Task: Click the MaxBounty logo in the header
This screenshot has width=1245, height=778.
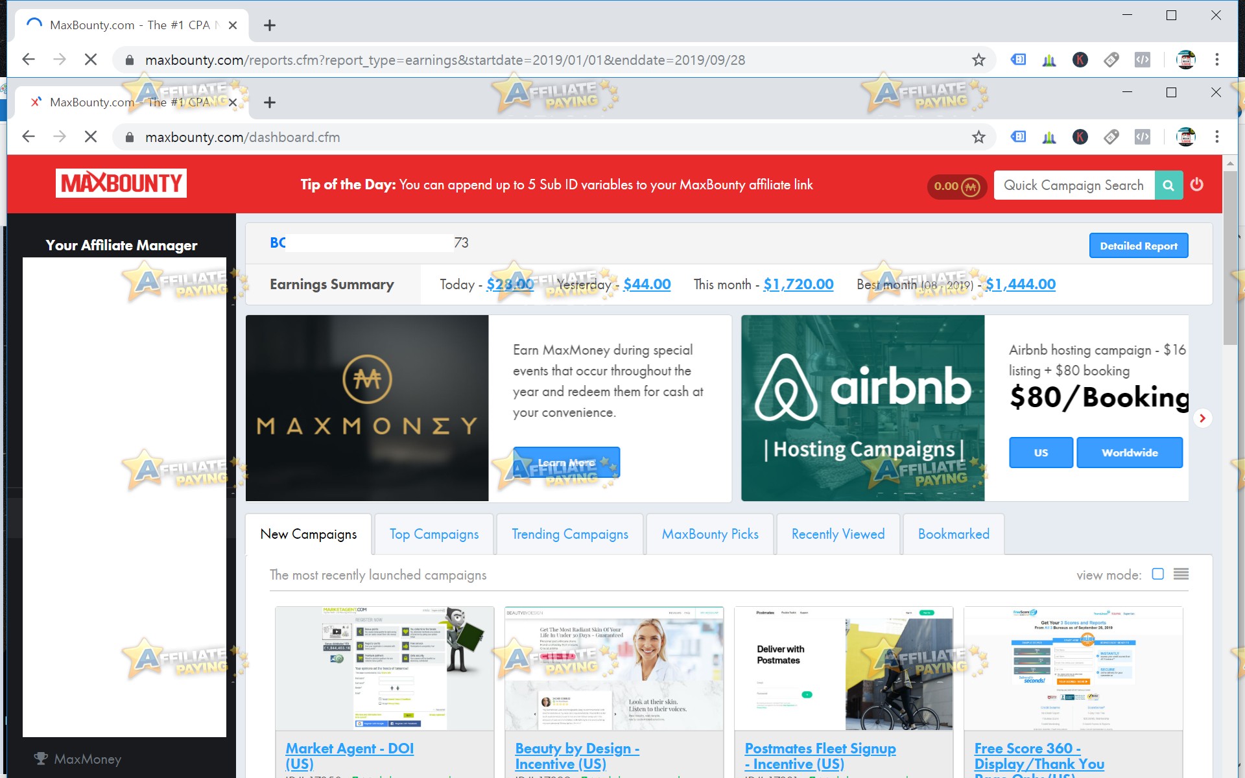Action: pyautogui.click(x=121, y=182)
